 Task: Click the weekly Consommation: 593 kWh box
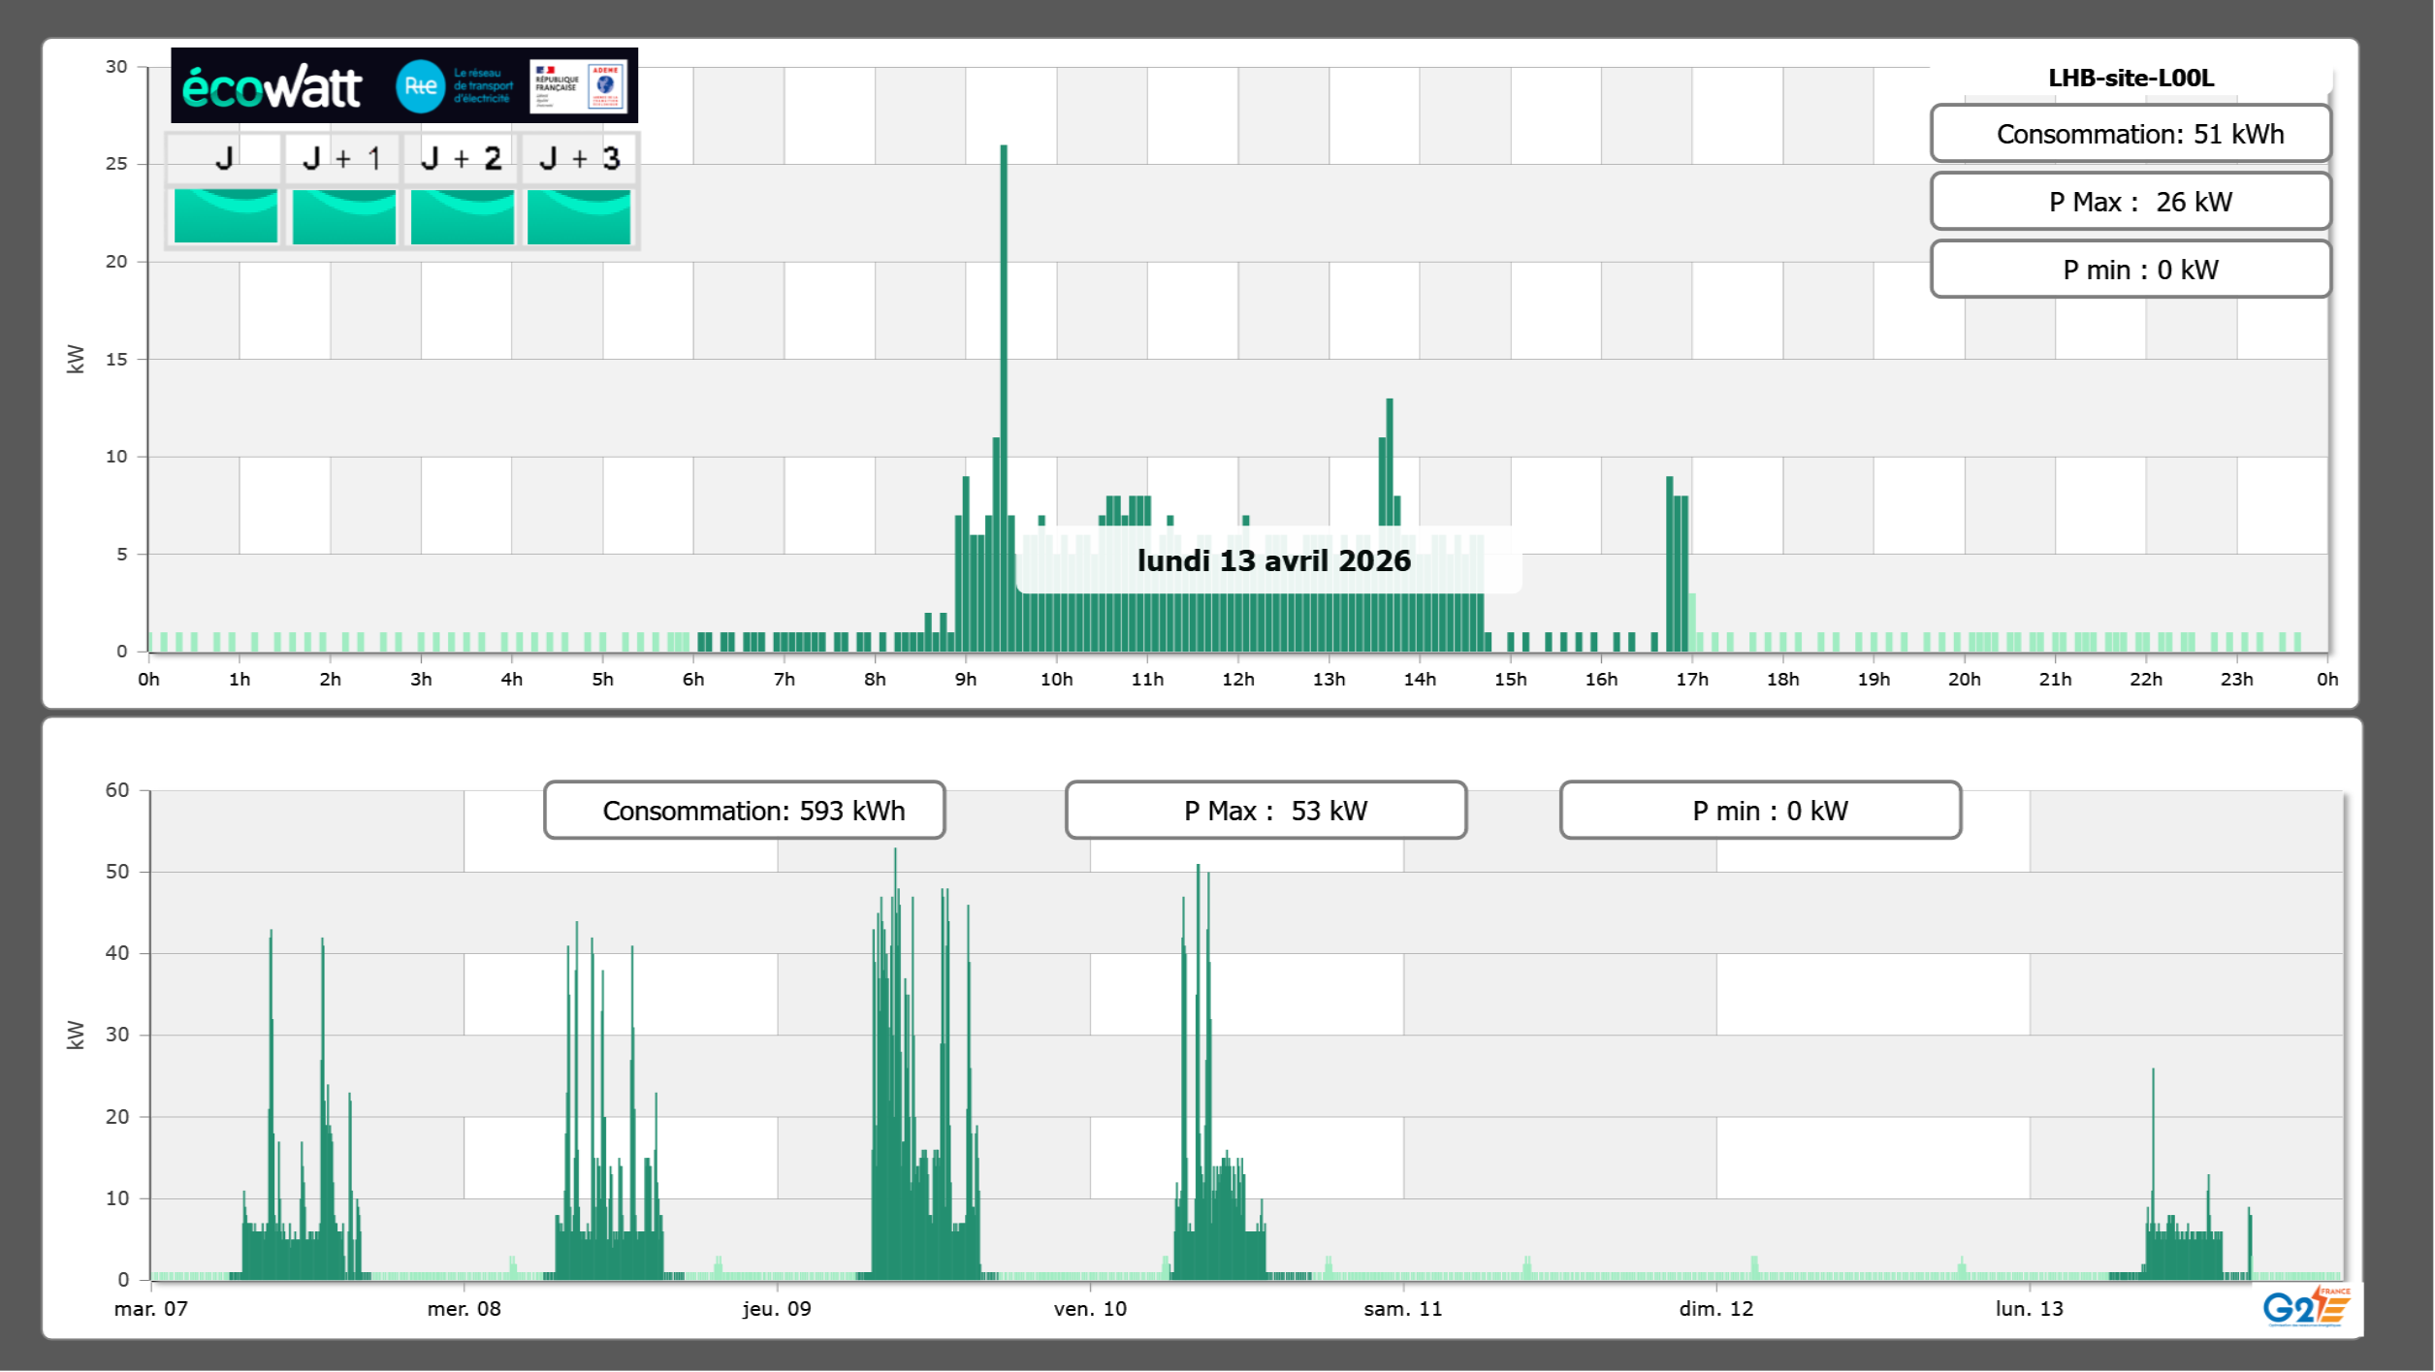coord(744,811)
